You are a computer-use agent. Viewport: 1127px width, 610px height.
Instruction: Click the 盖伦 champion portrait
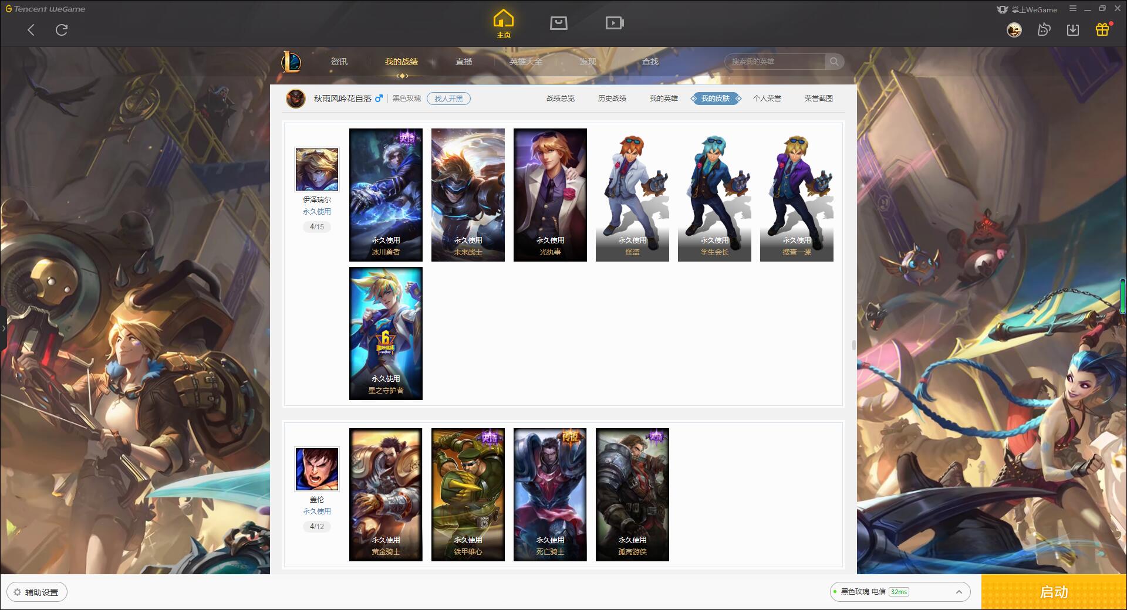click(x=317, y=469)
